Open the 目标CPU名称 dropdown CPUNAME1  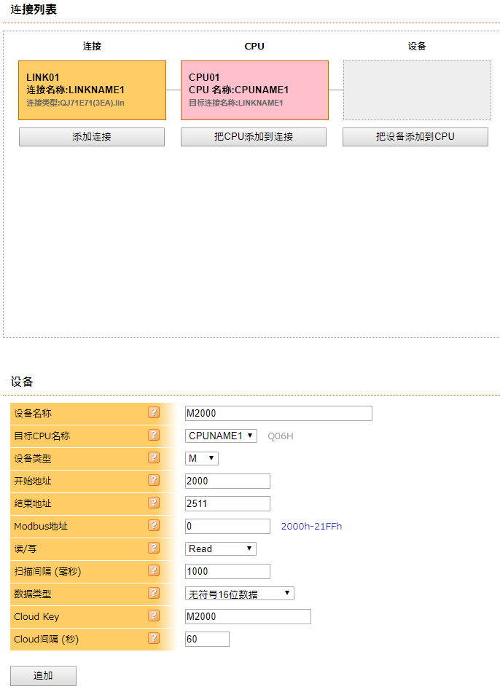(x=221, y=436)
